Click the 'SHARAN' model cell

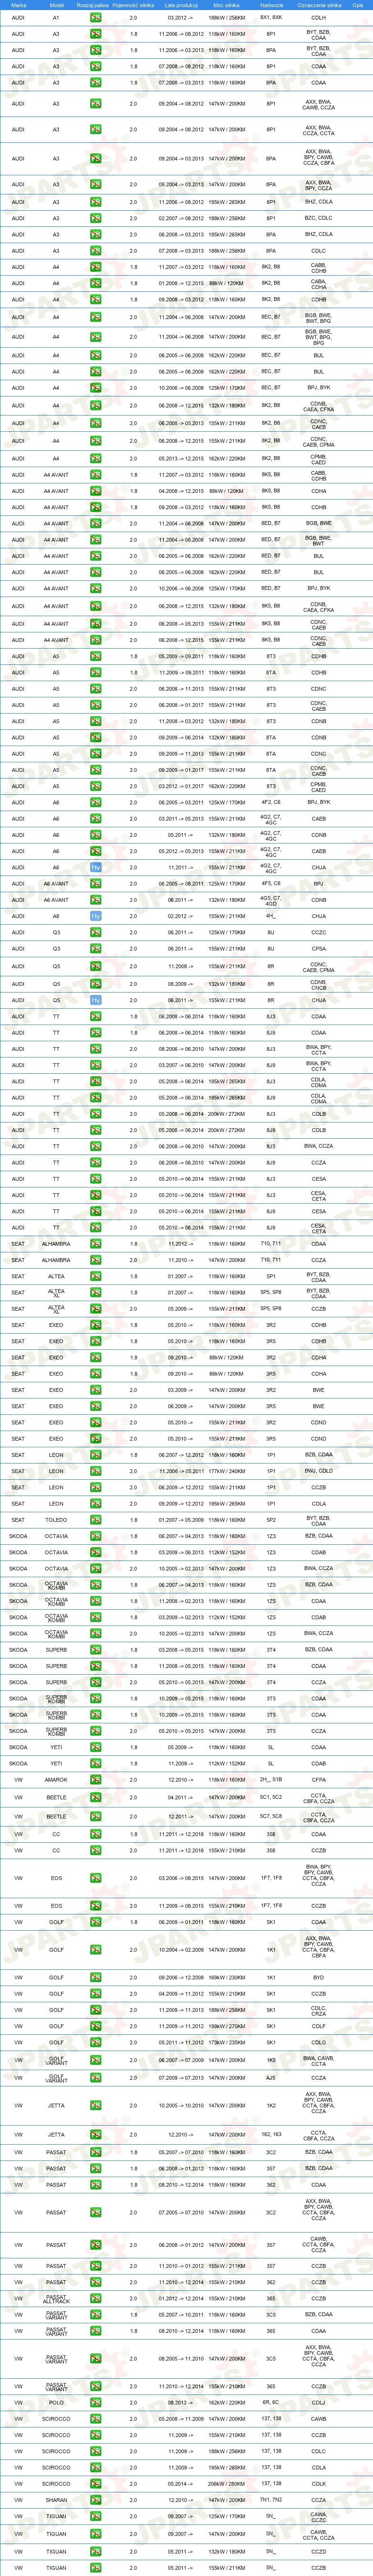(x=56, y=2500)
